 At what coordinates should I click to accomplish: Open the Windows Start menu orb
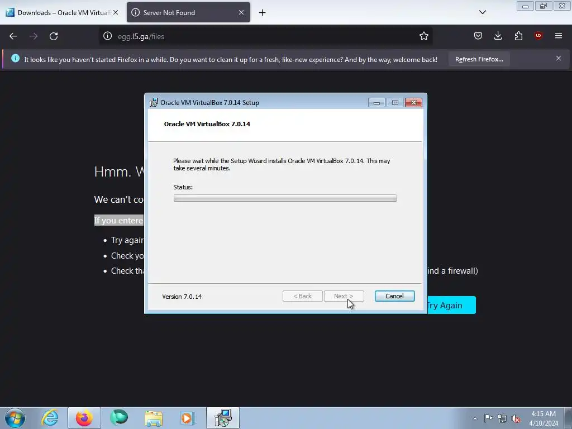click(x=15, y=418)
